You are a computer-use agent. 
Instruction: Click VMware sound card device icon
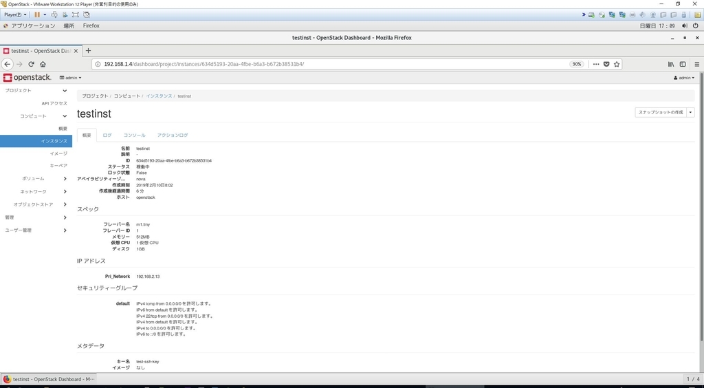click(x=643, y=15)
